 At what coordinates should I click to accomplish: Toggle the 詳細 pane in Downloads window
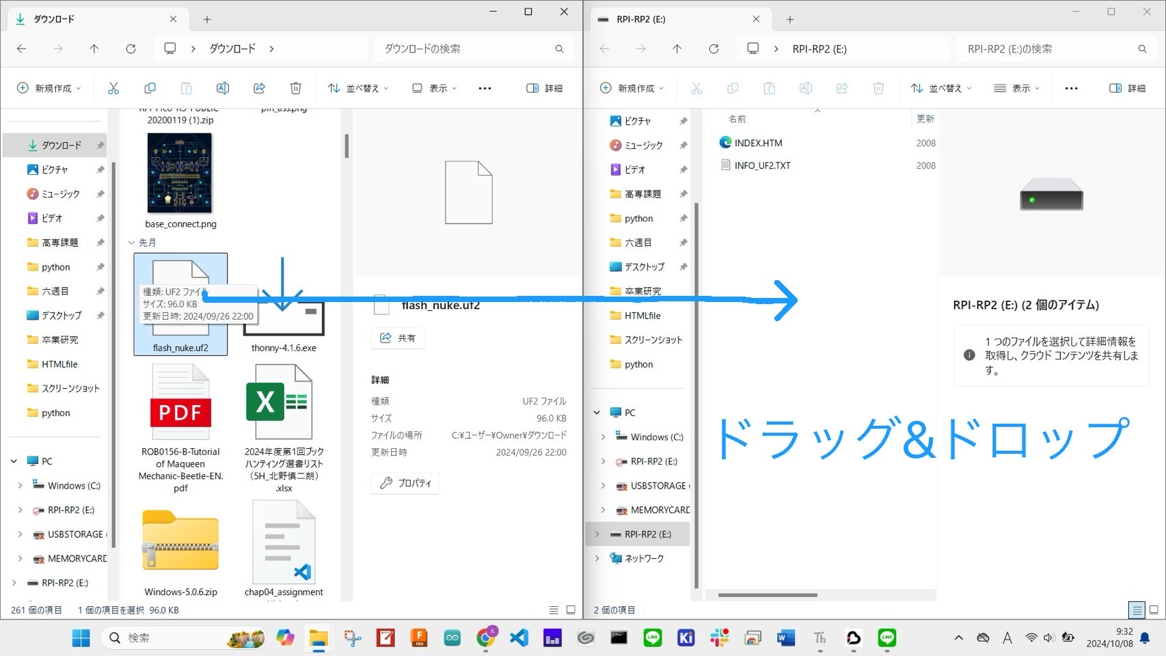545,88
